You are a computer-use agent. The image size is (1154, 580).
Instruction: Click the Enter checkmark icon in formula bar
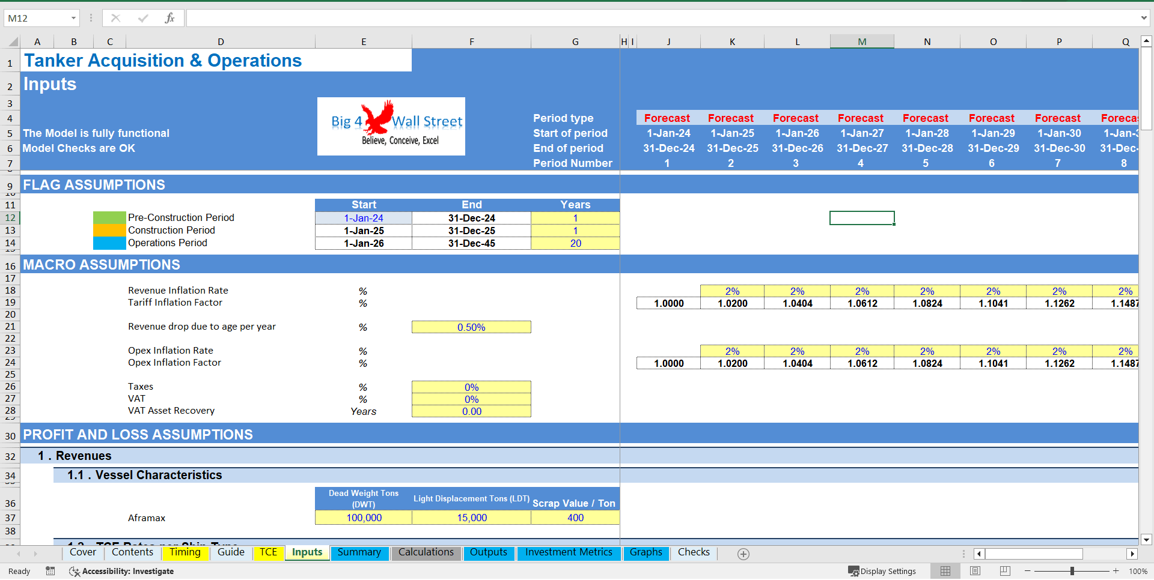tap(143, 18)
